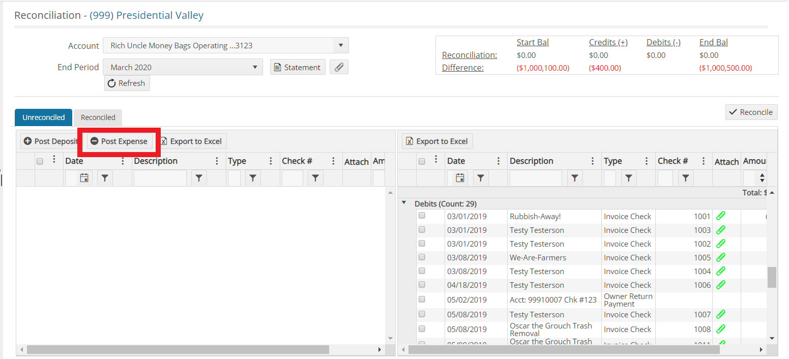Open the Check # column menu in left grid
The height and width of the screenshot is (359, 789).
coord(333,161)
